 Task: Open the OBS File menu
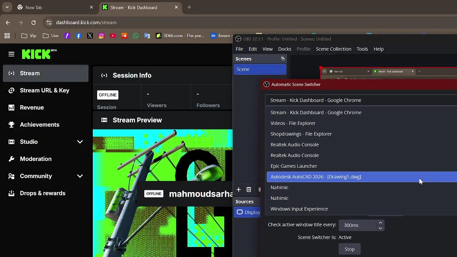pos(239,49)
